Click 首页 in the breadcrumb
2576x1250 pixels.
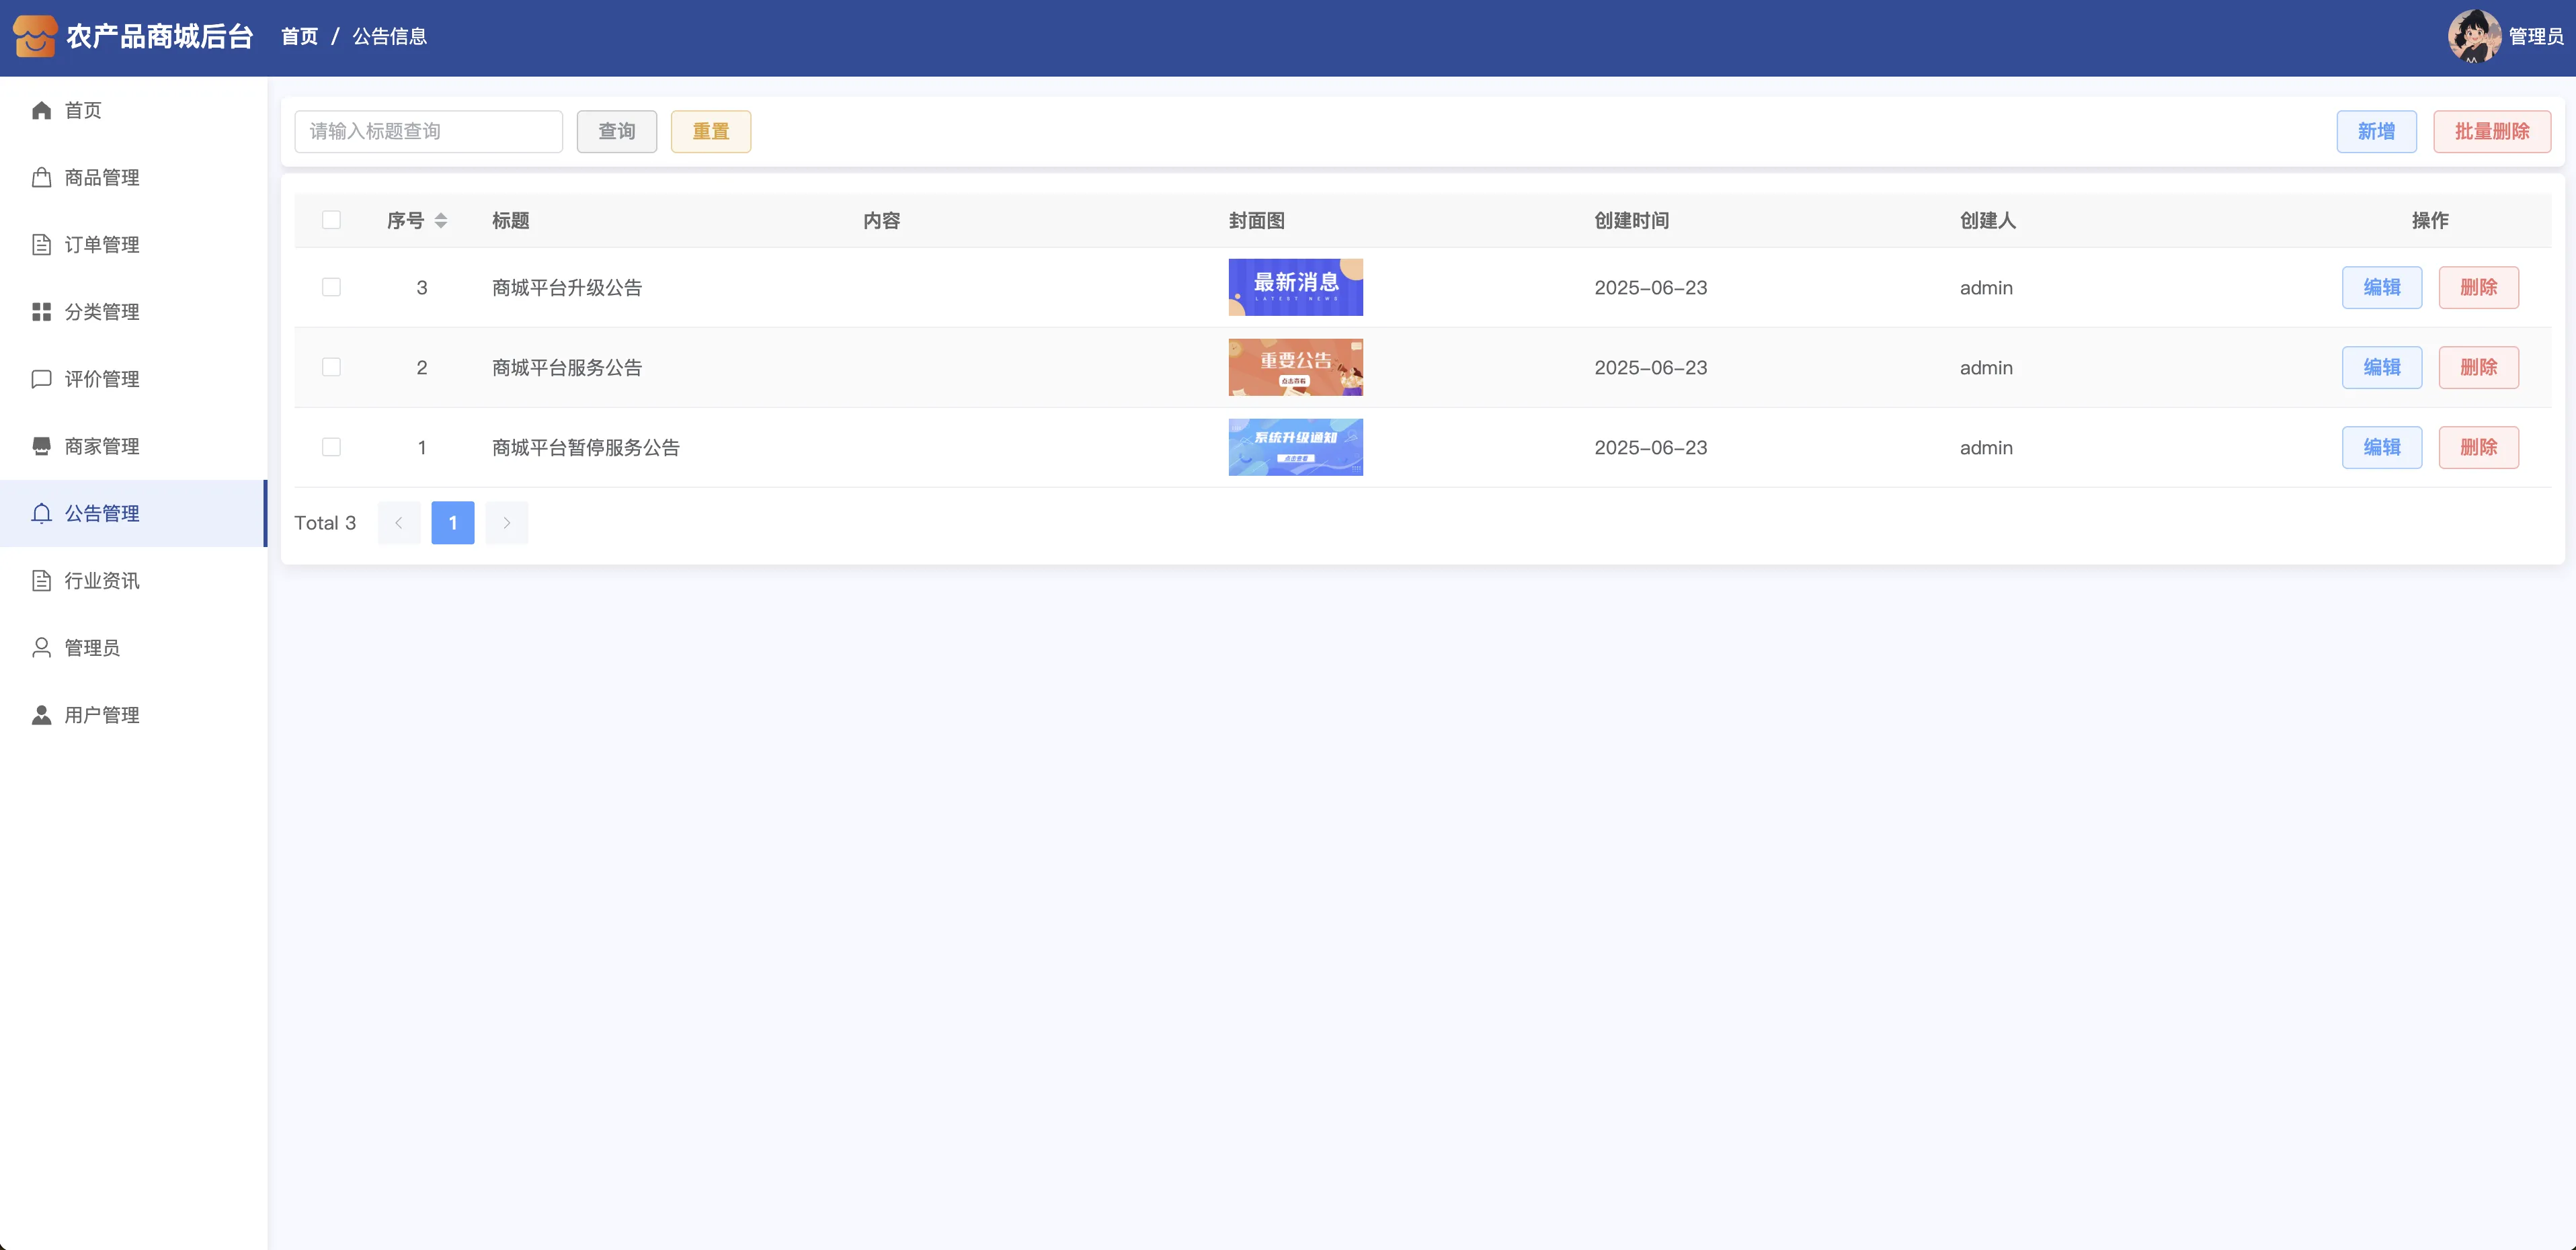299,36
